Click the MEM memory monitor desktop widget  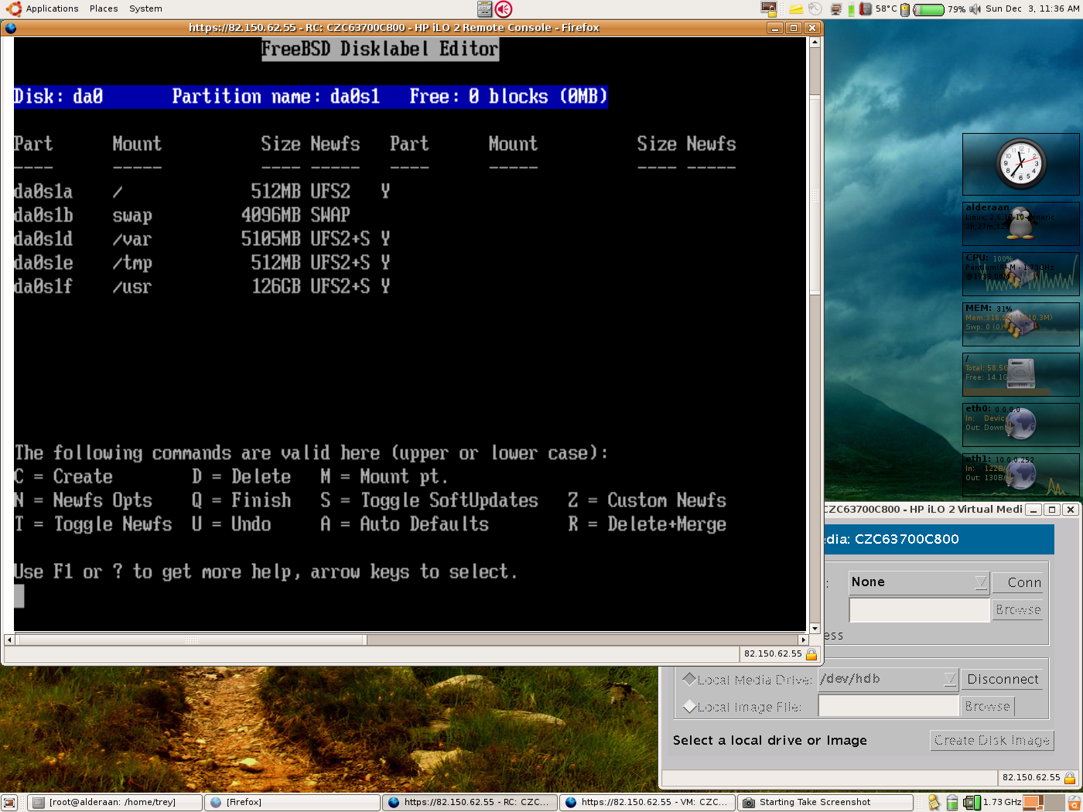pyautogui.click(x=1020, y=324)
